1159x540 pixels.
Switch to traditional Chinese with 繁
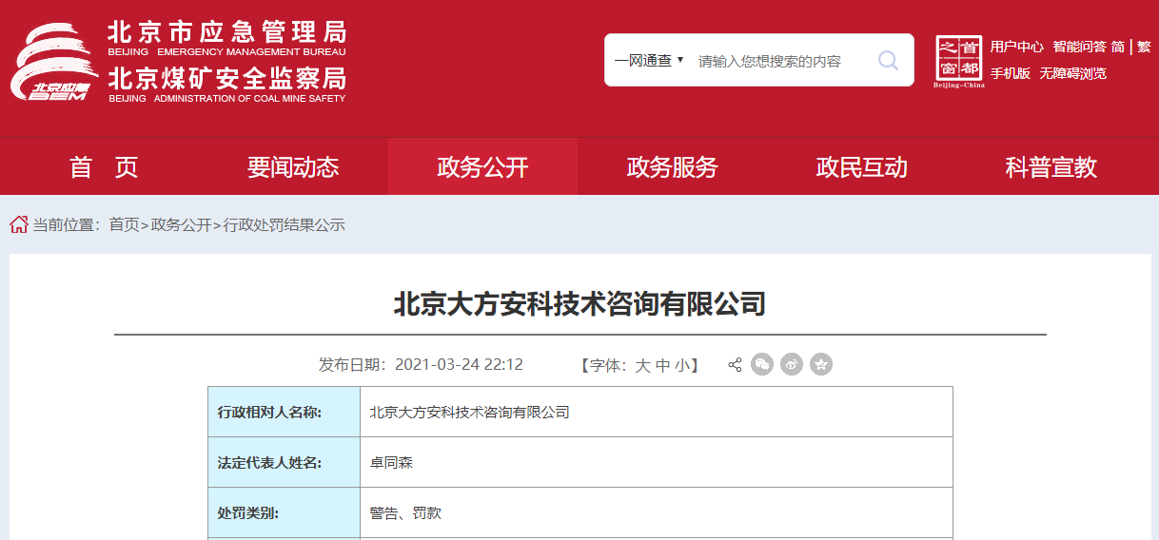(x=1144, y=47)
